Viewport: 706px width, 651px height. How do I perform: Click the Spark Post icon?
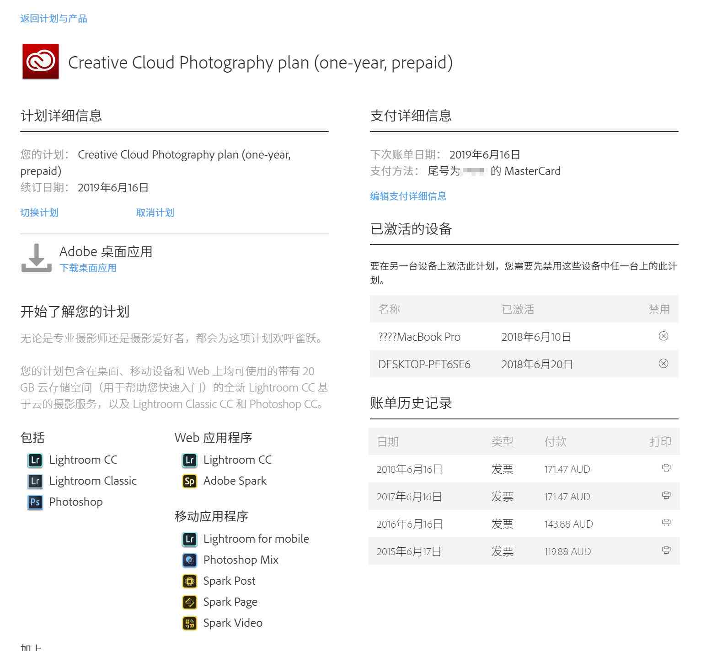(189, 581)
